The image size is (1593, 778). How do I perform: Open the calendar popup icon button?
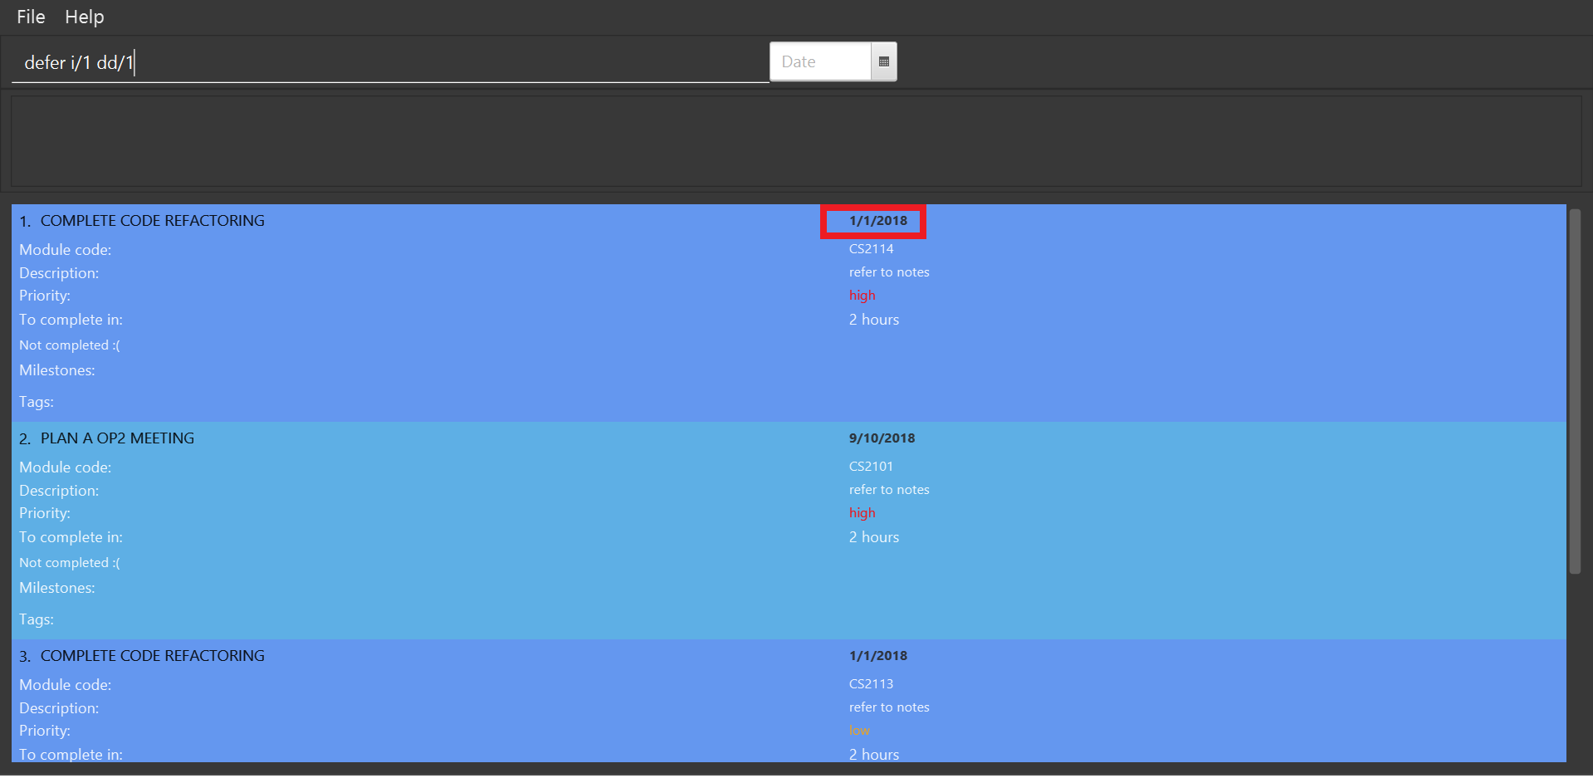pyautogui.click(x=884, y=61)
